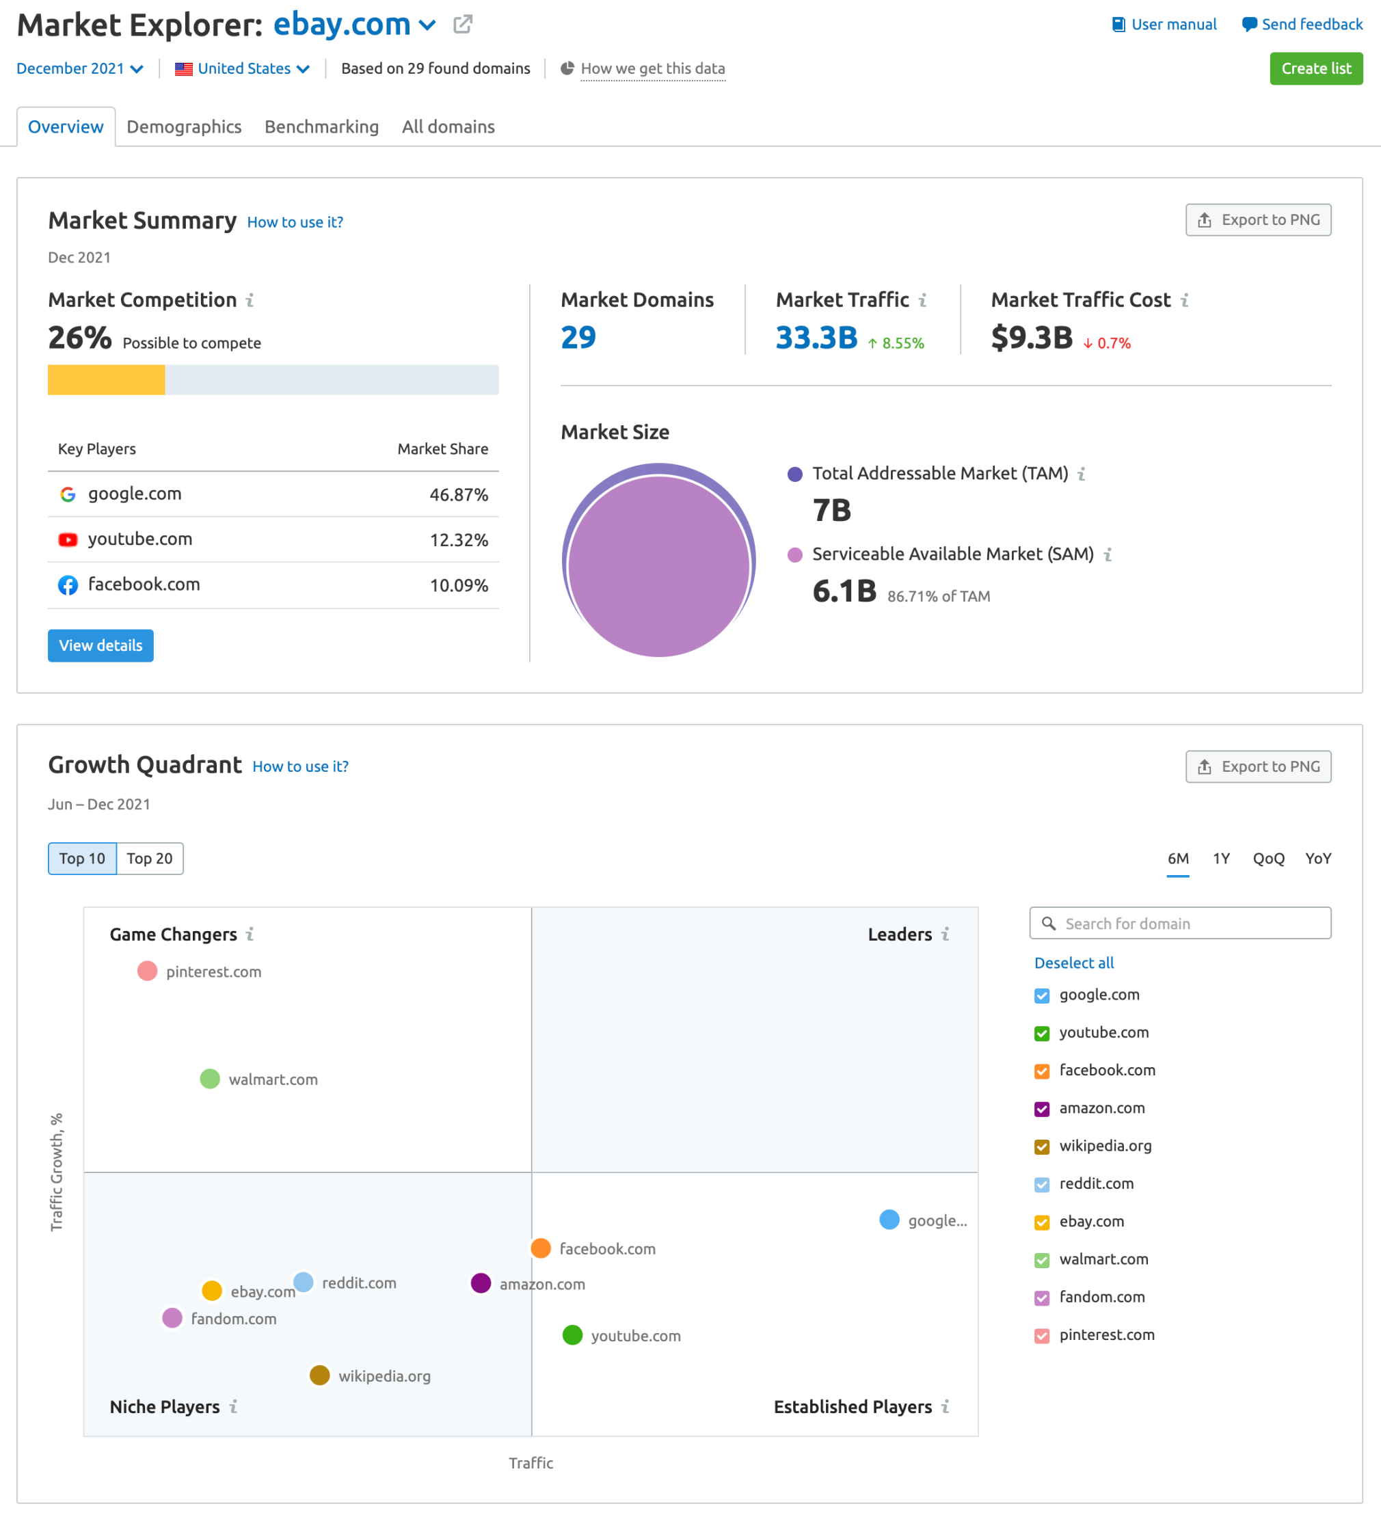Click the external link icon next to ebay.com
The width and height of the screenshot is (1381, 1517).
click(x=461, y=24)
